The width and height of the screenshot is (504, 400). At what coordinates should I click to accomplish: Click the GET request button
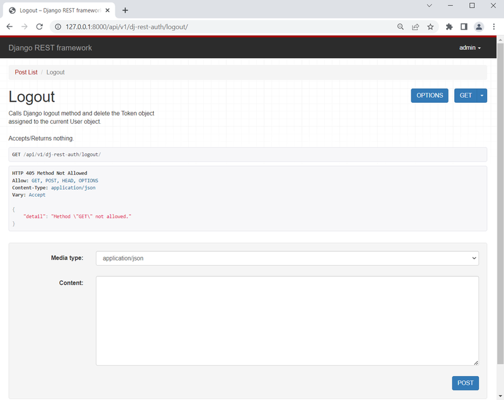click(466, 95)
